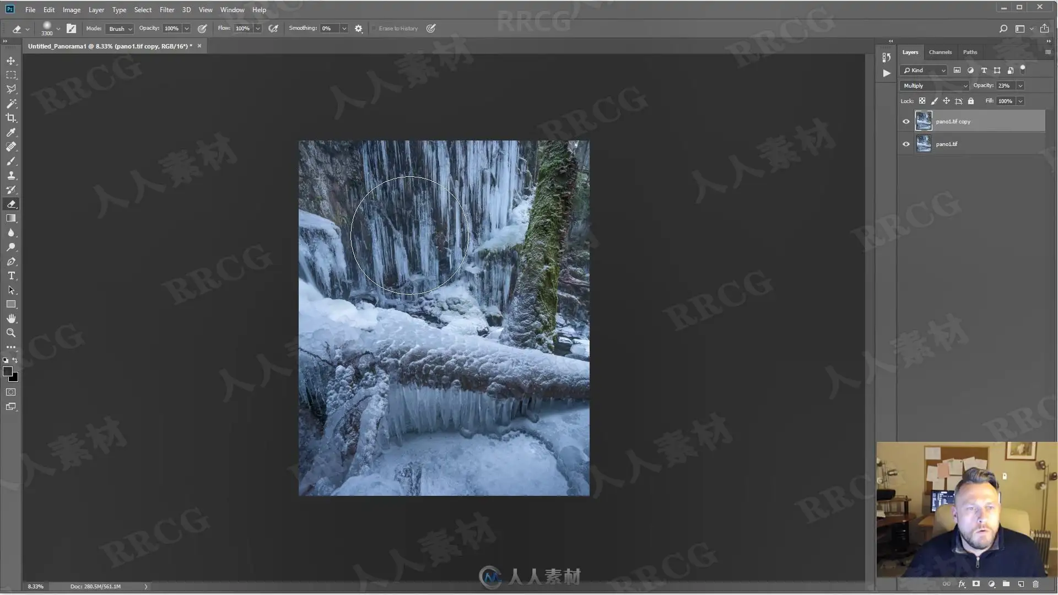Screen dimensions: 1058x595
Task: Select the Rectangular Marquee tool
Action: click(x=11, y=75)
